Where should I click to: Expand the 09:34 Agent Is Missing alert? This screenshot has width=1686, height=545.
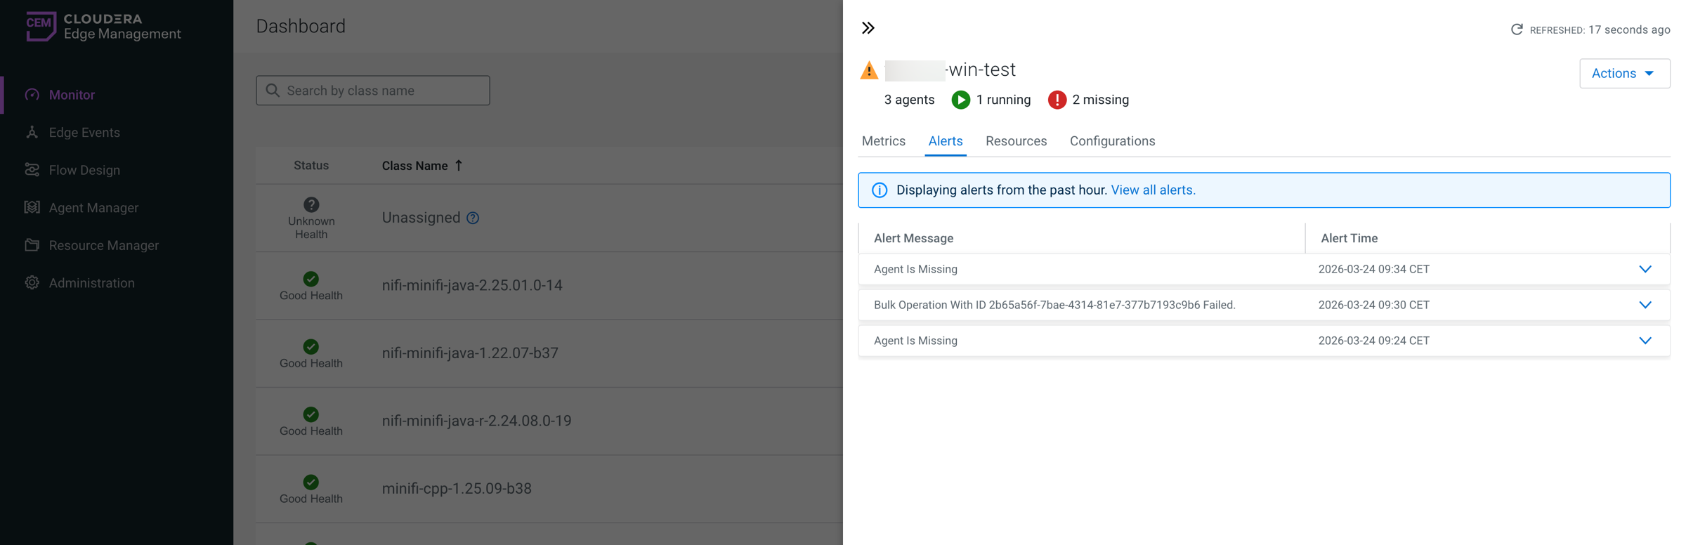click(x=1645, y=270)
